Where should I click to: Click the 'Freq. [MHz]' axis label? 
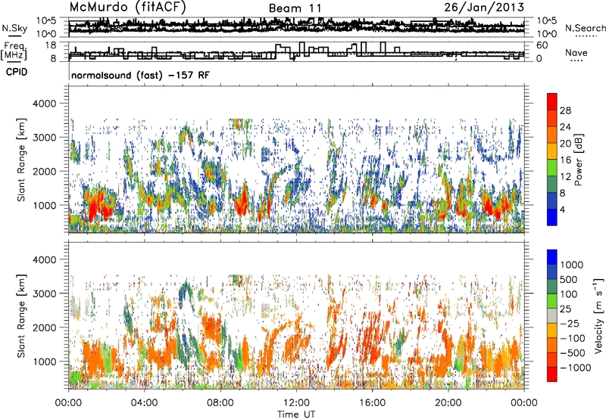pyautogui.click(x=14, y=51)
